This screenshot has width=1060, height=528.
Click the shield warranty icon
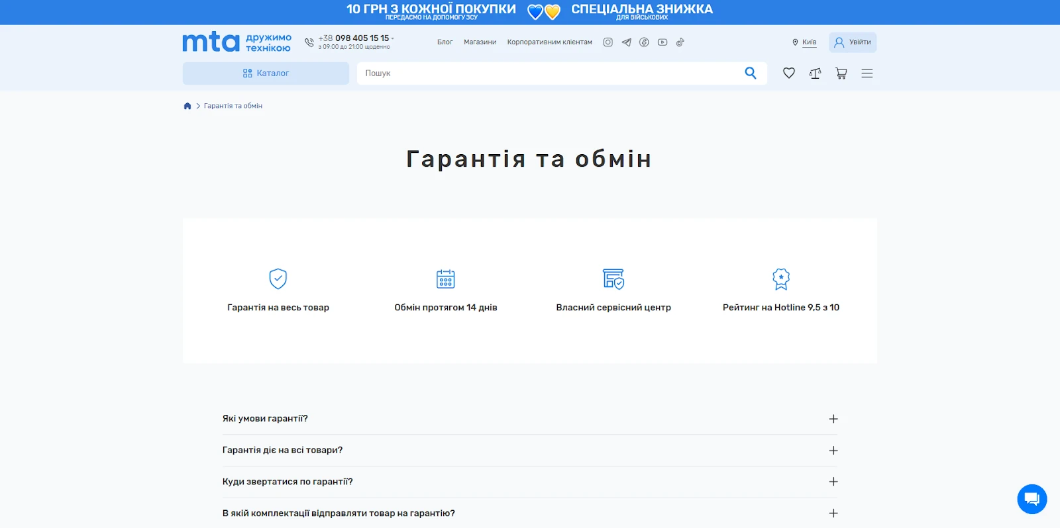(278, 279)
